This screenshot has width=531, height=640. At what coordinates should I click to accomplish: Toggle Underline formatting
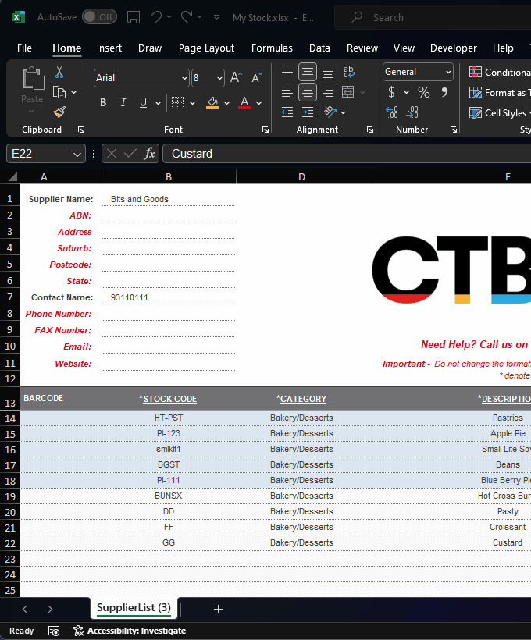(143, 102)
